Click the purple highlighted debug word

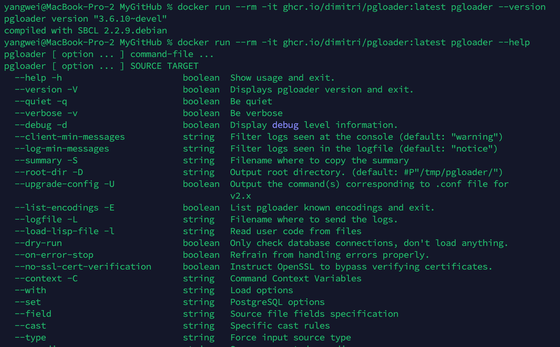coord(285,125)
